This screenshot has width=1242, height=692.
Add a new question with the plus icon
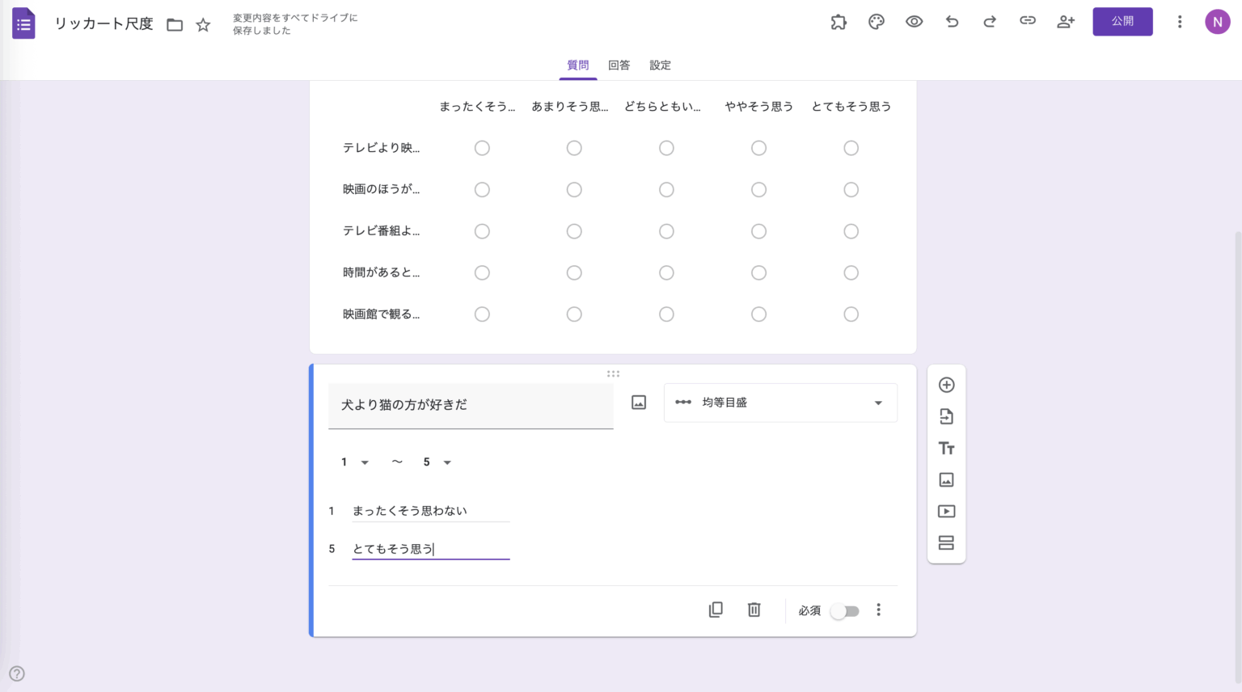(x=946, y=385)
